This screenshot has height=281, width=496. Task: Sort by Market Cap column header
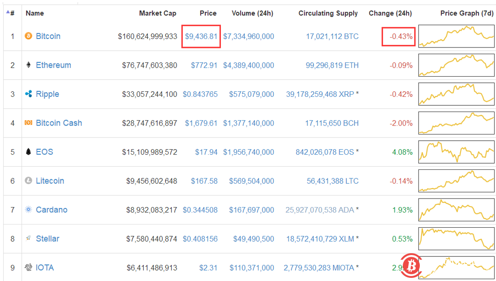157,13
